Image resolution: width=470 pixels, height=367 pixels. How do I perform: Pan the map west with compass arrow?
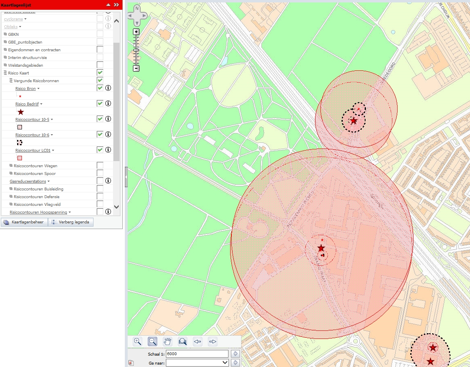[130, 15]
